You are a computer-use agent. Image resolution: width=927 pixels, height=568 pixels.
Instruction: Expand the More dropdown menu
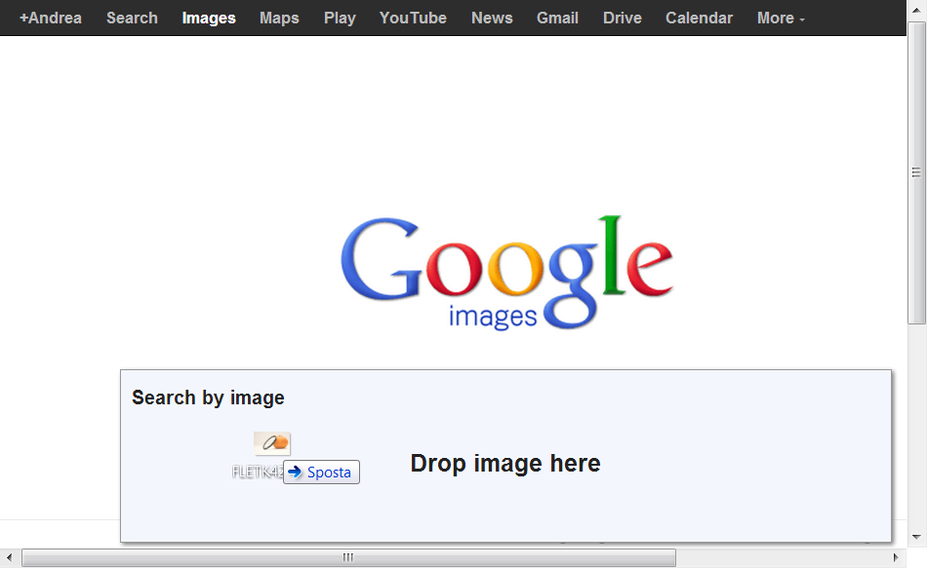pyautogui.click(x=781, y=19)
